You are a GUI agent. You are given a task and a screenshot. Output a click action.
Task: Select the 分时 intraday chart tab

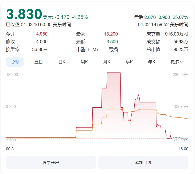click(15, 62)
